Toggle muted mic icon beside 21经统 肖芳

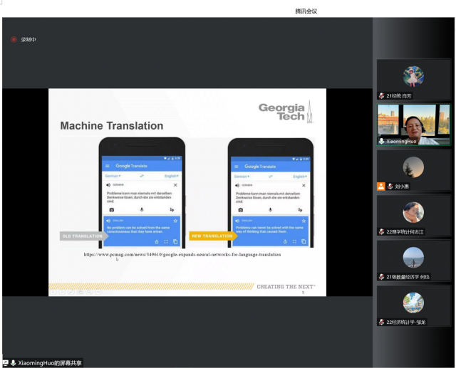382,96
